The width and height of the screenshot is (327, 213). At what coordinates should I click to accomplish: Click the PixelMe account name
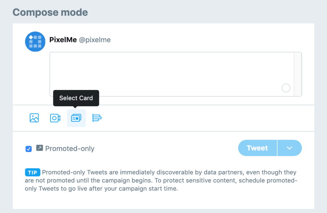63,40
